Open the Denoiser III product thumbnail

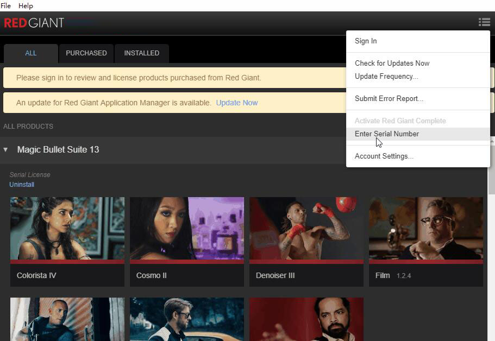click(306, 229)
